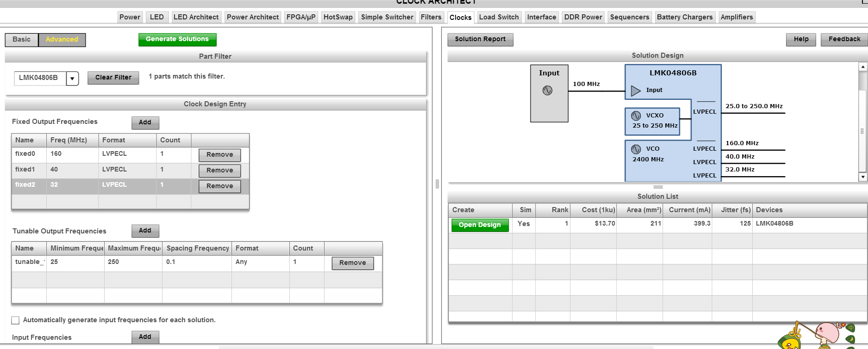Screen dimensions: 868x349
Task: Switch to the Power Architect tab
Action: [253, 17]
